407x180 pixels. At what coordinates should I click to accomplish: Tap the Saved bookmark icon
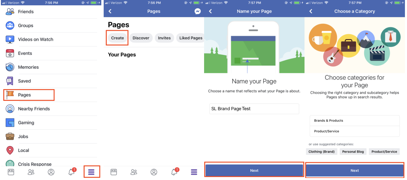coord(10,81)
